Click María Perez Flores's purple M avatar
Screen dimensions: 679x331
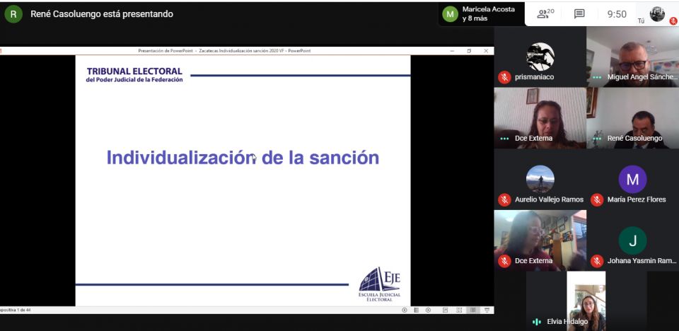(632, 179)
